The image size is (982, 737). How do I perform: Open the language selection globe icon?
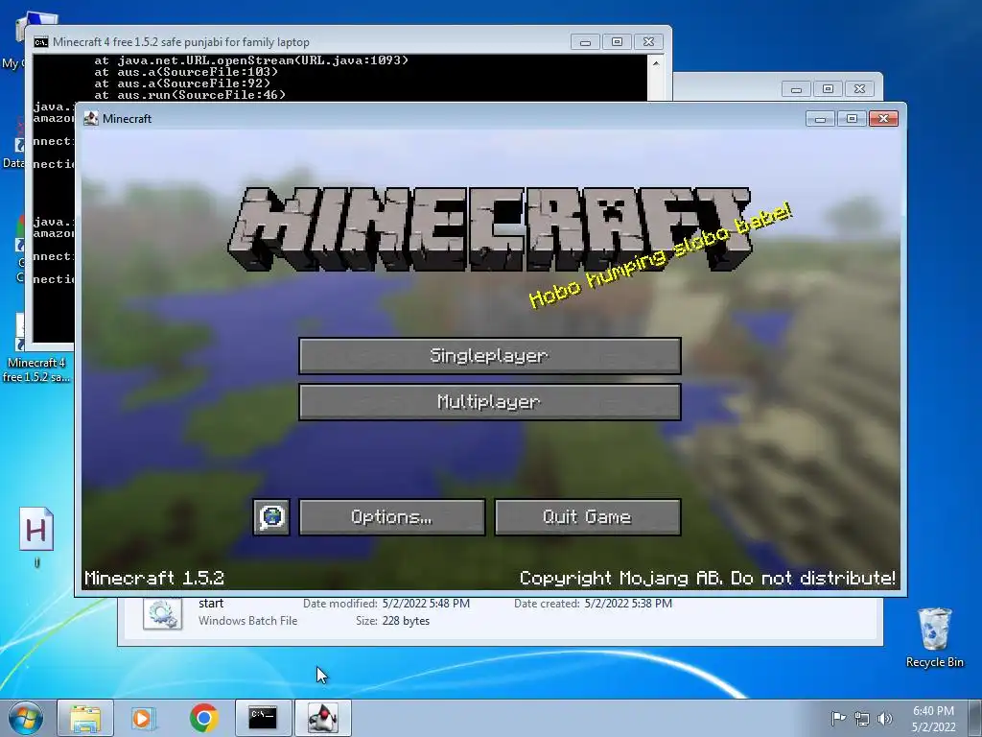[x=271, y=517]
